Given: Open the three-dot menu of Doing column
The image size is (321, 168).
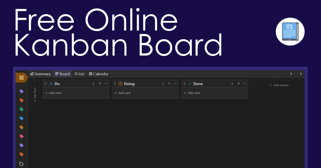Looking at the screenshot, I should coord(175,83).
